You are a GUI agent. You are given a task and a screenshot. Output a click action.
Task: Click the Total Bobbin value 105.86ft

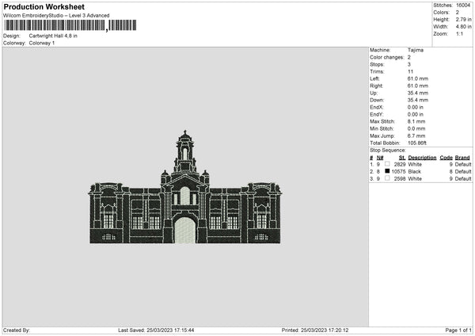tap(420, 143)
